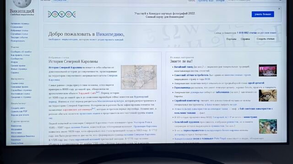The image size is (293, 164).
Task: Open the 'заболевания' link about bats
Action: click(x=222, y=92)
